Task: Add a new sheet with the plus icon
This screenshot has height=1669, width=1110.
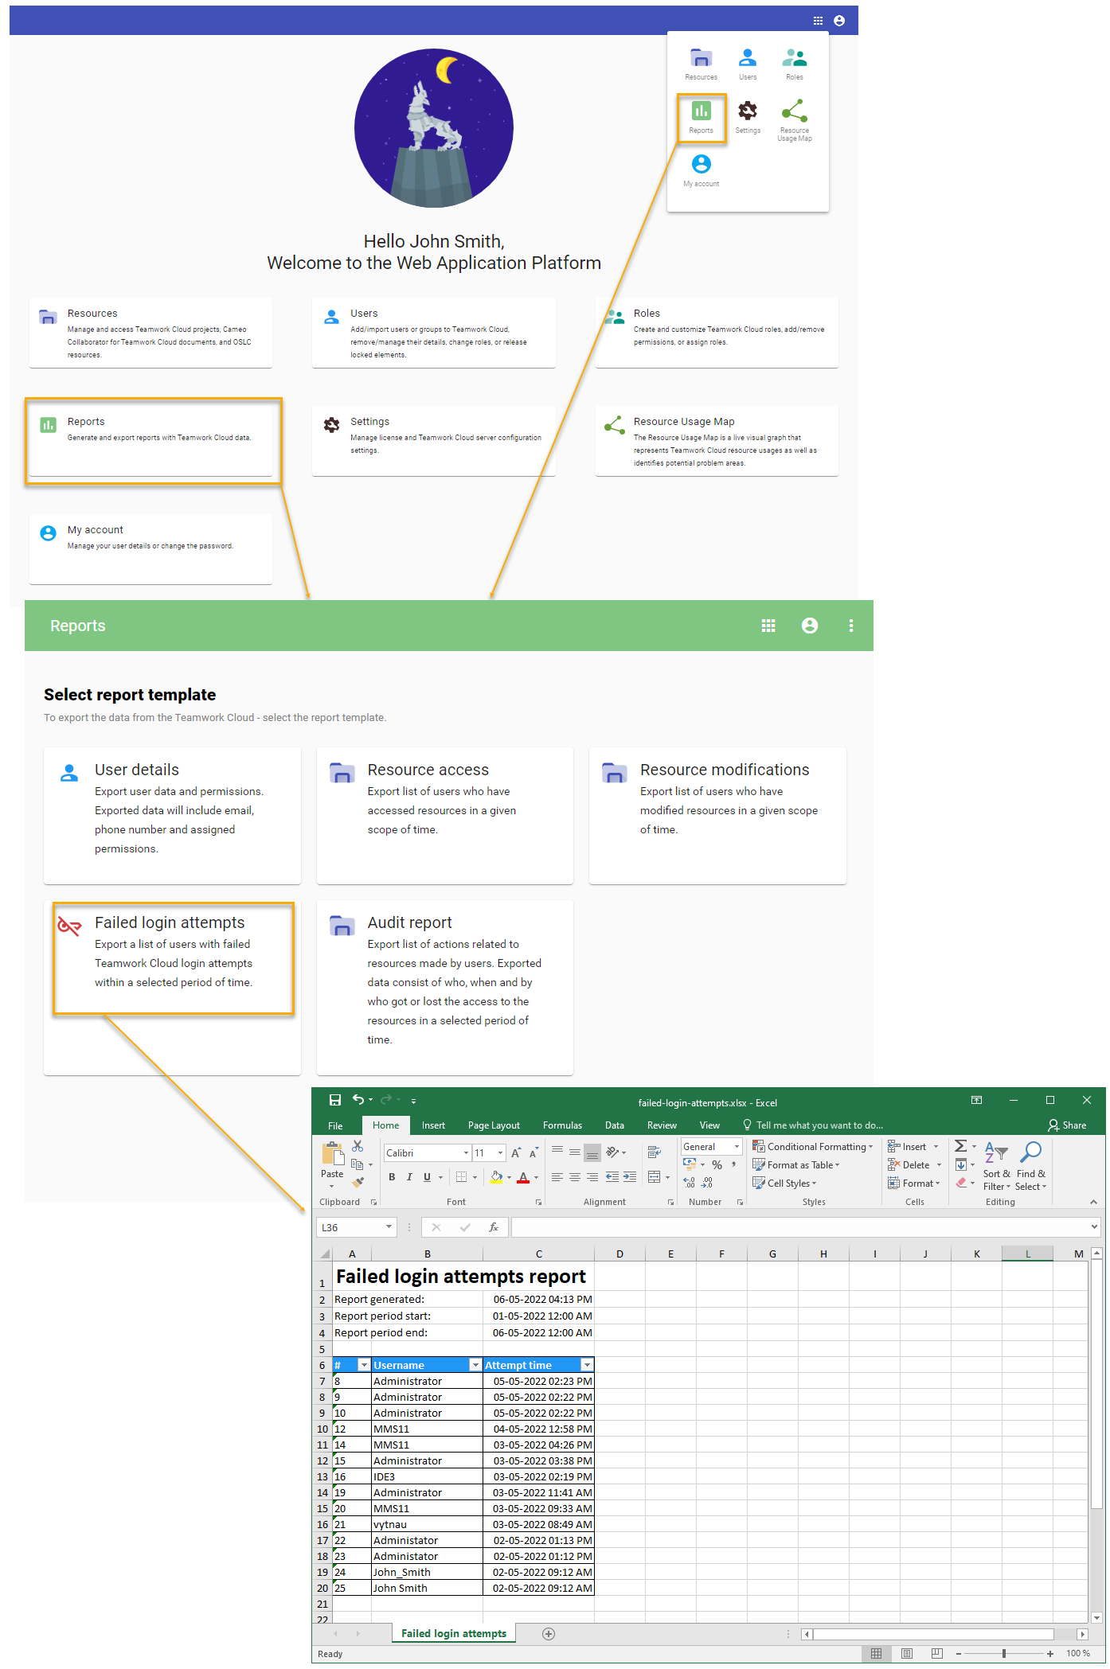Action: [x=549, y=1634]
